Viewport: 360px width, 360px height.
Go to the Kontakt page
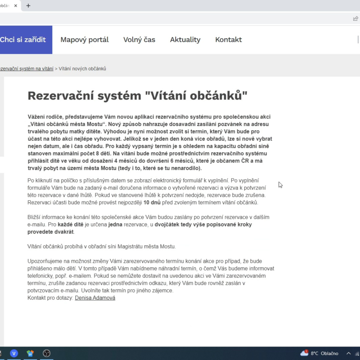click(228, 40)
